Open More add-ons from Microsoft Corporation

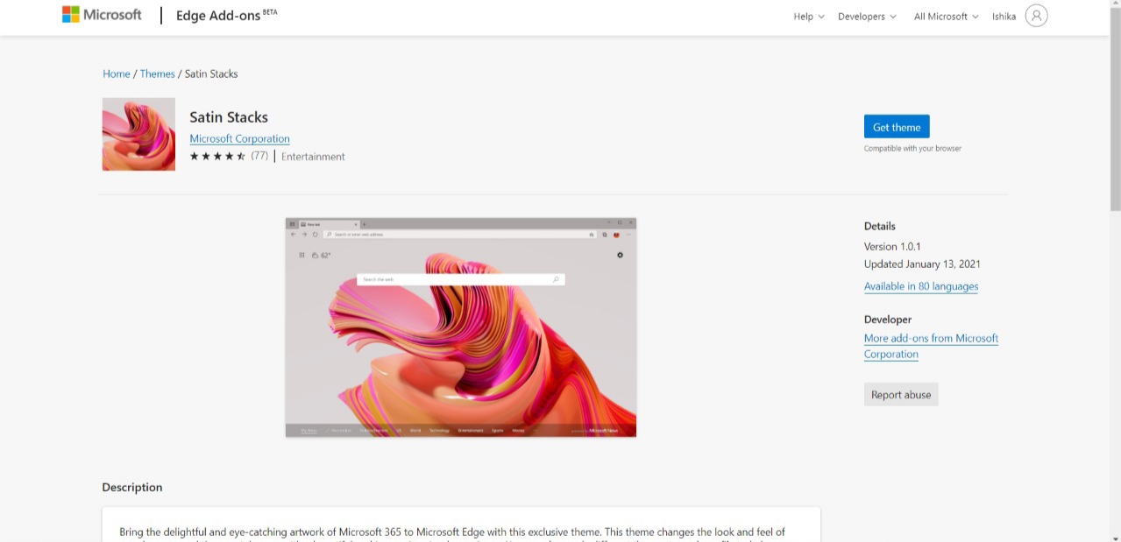point(931,346)
